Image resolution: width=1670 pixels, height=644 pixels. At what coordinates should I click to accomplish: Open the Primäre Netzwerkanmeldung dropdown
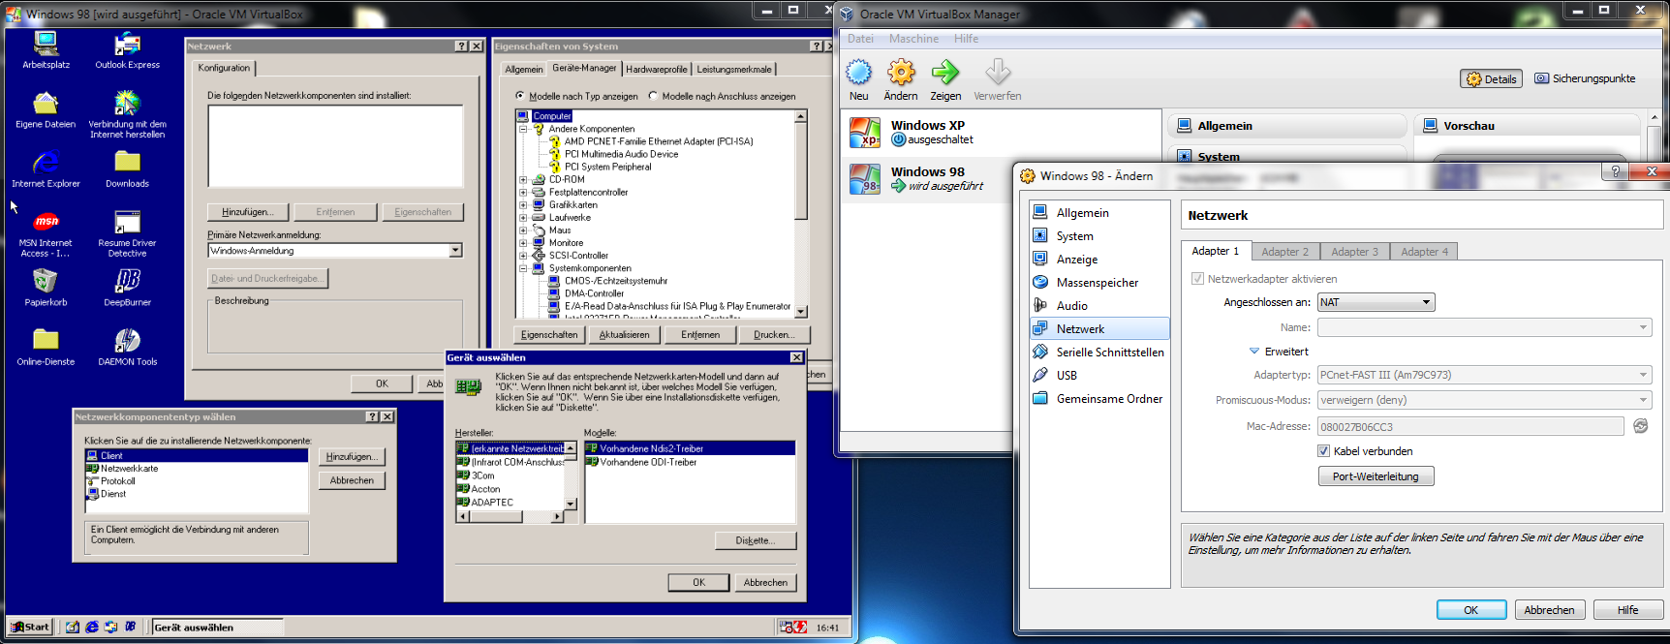[335, 251]
